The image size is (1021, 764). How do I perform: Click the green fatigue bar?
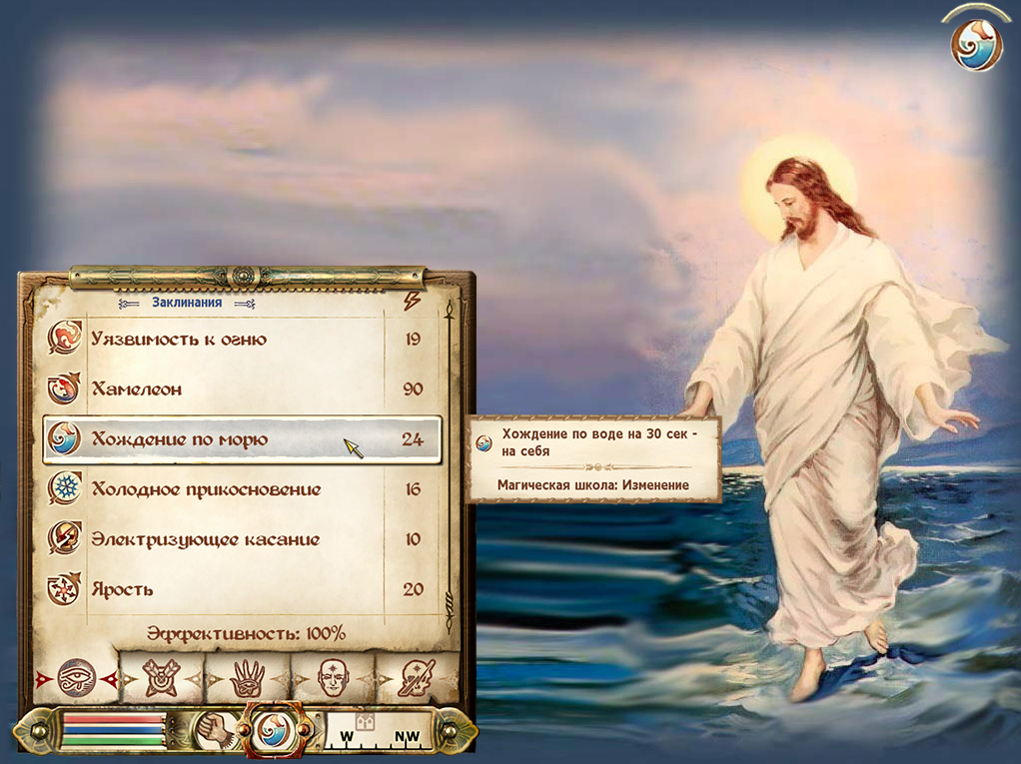coord(113,741)
